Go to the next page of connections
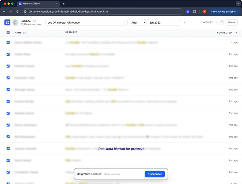Screen dimensions: 242x184 (x=222, y=23)
